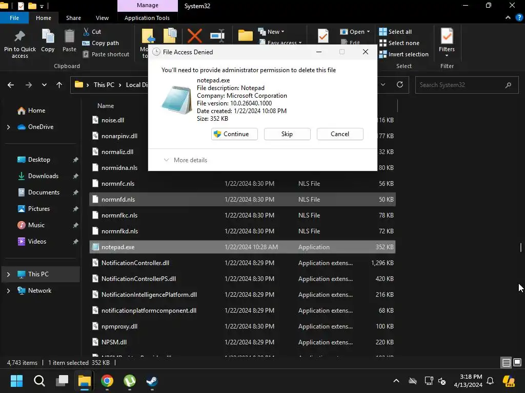This screenshot has height=393, width=525.
Task: Open address bar history dropdown
Action: (383, 84)
